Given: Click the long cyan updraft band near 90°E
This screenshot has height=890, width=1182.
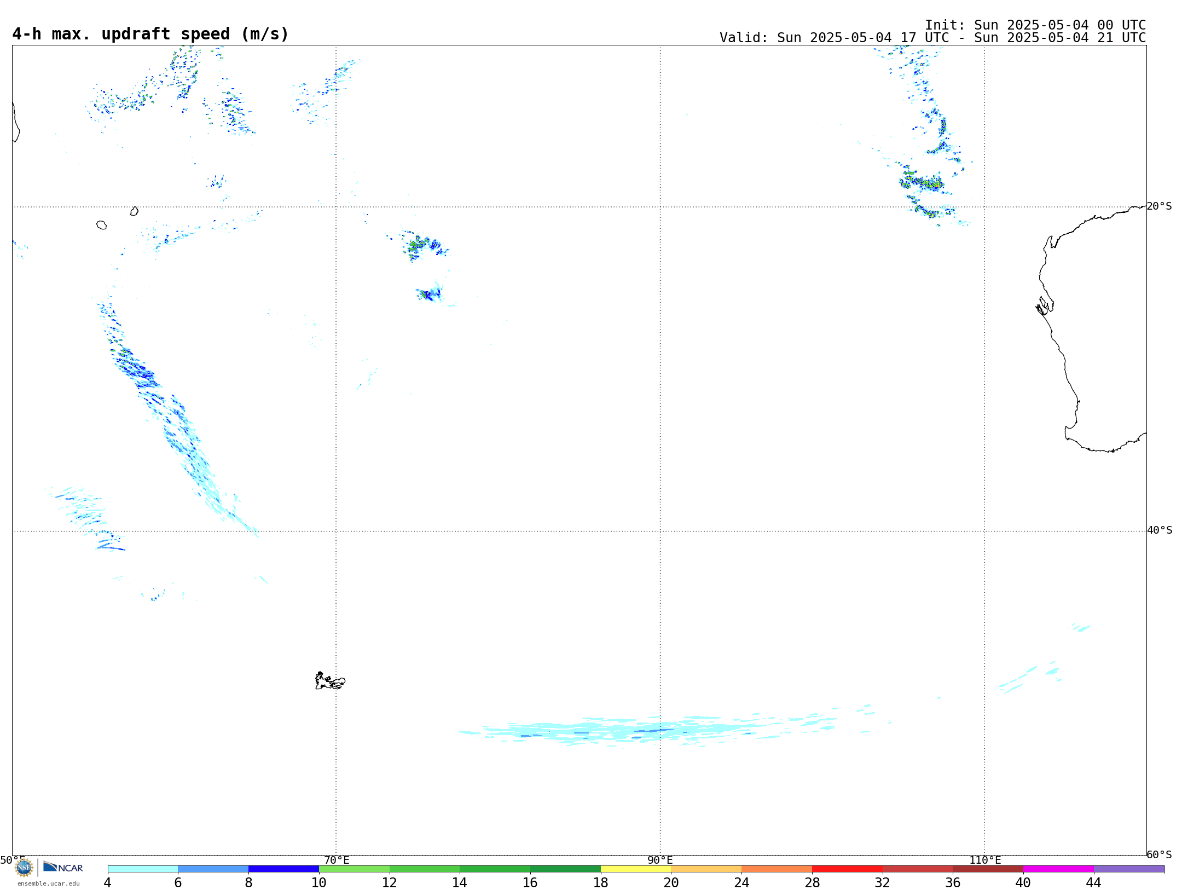Looking at the screenshot, I should [x=648, y=730].
